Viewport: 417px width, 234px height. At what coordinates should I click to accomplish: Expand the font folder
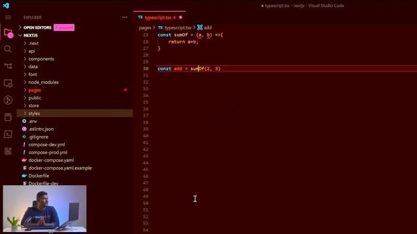tap(25, 74)
